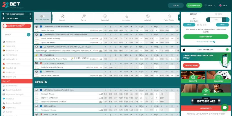Click the clock icon beside 17:54
Viewport: 232px width, 116px height.
[x=206, y=5]
